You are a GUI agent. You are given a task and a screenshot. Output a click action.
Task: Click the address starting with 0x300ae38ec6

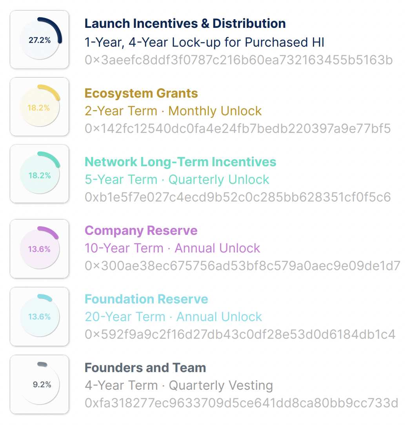242,266
